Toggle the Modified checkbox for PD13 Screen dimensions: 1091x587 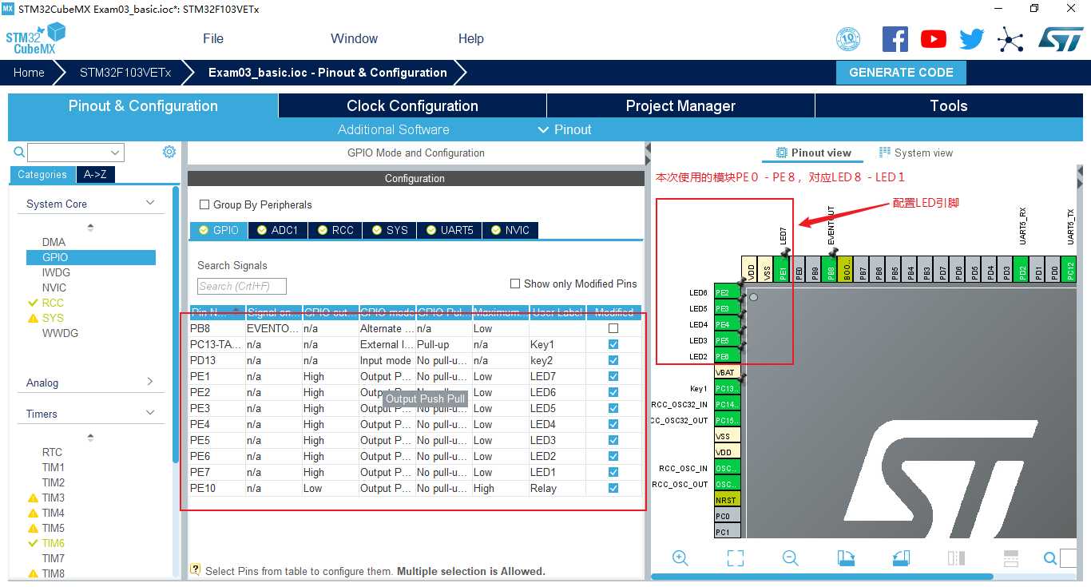tap(613, 360)
